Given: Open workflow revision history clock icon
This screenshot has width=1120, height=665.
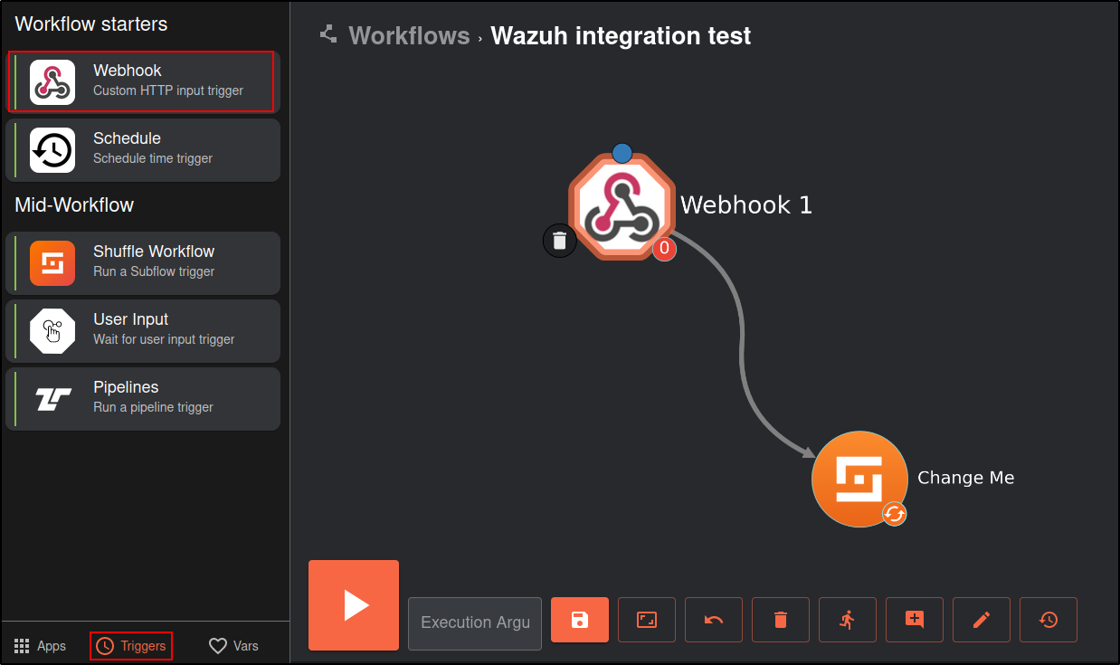Looking at the screenshot, I should [x=1048, y=620].
